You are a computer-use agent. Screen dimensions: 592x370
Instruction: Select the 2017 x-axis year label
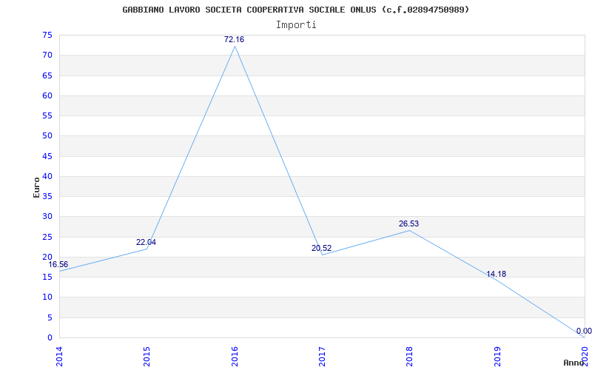point(322,356)
